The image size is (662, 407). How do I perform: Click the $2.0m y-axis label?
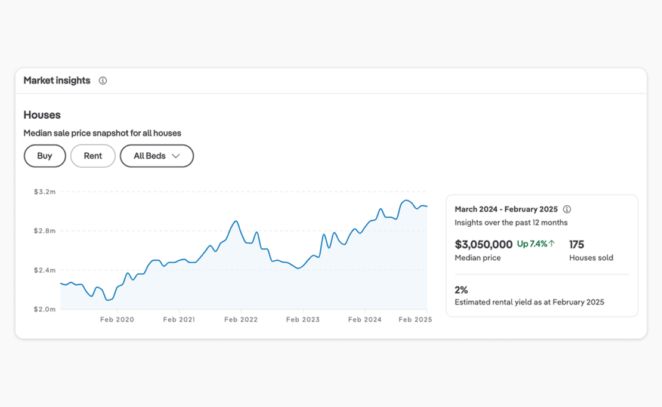pyautogui.click(x=45, y=309)
